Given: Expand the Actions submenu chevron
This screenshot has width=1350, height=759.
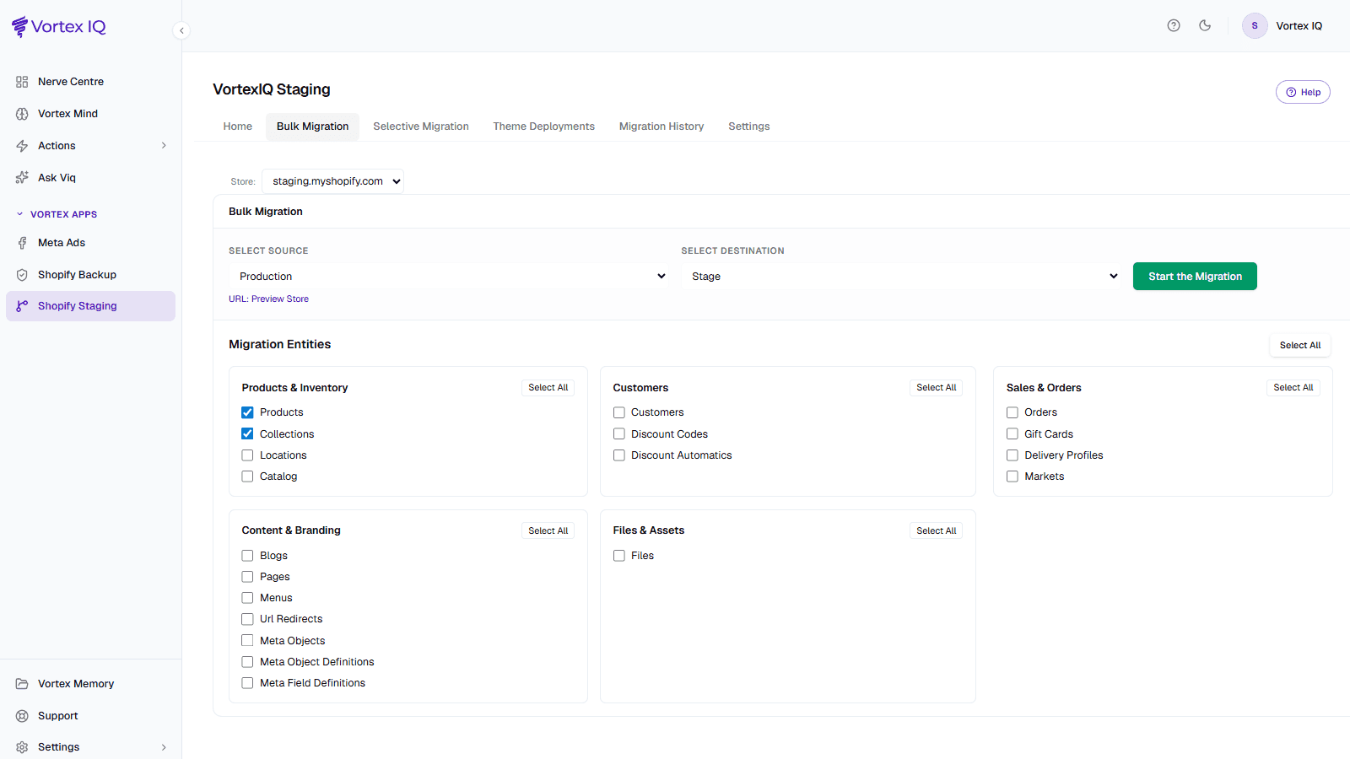Looking at the screenshot, I should pyautogui.click(x=164, y=146).
